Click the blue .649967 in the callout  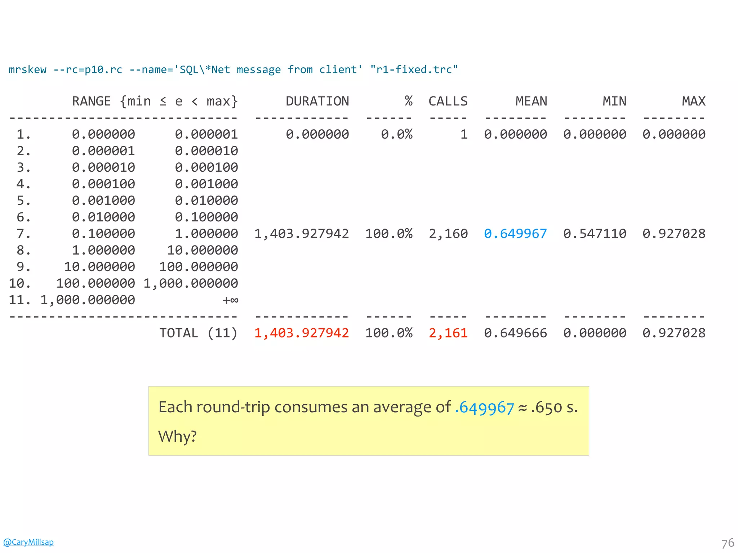[x=484, y=408]
